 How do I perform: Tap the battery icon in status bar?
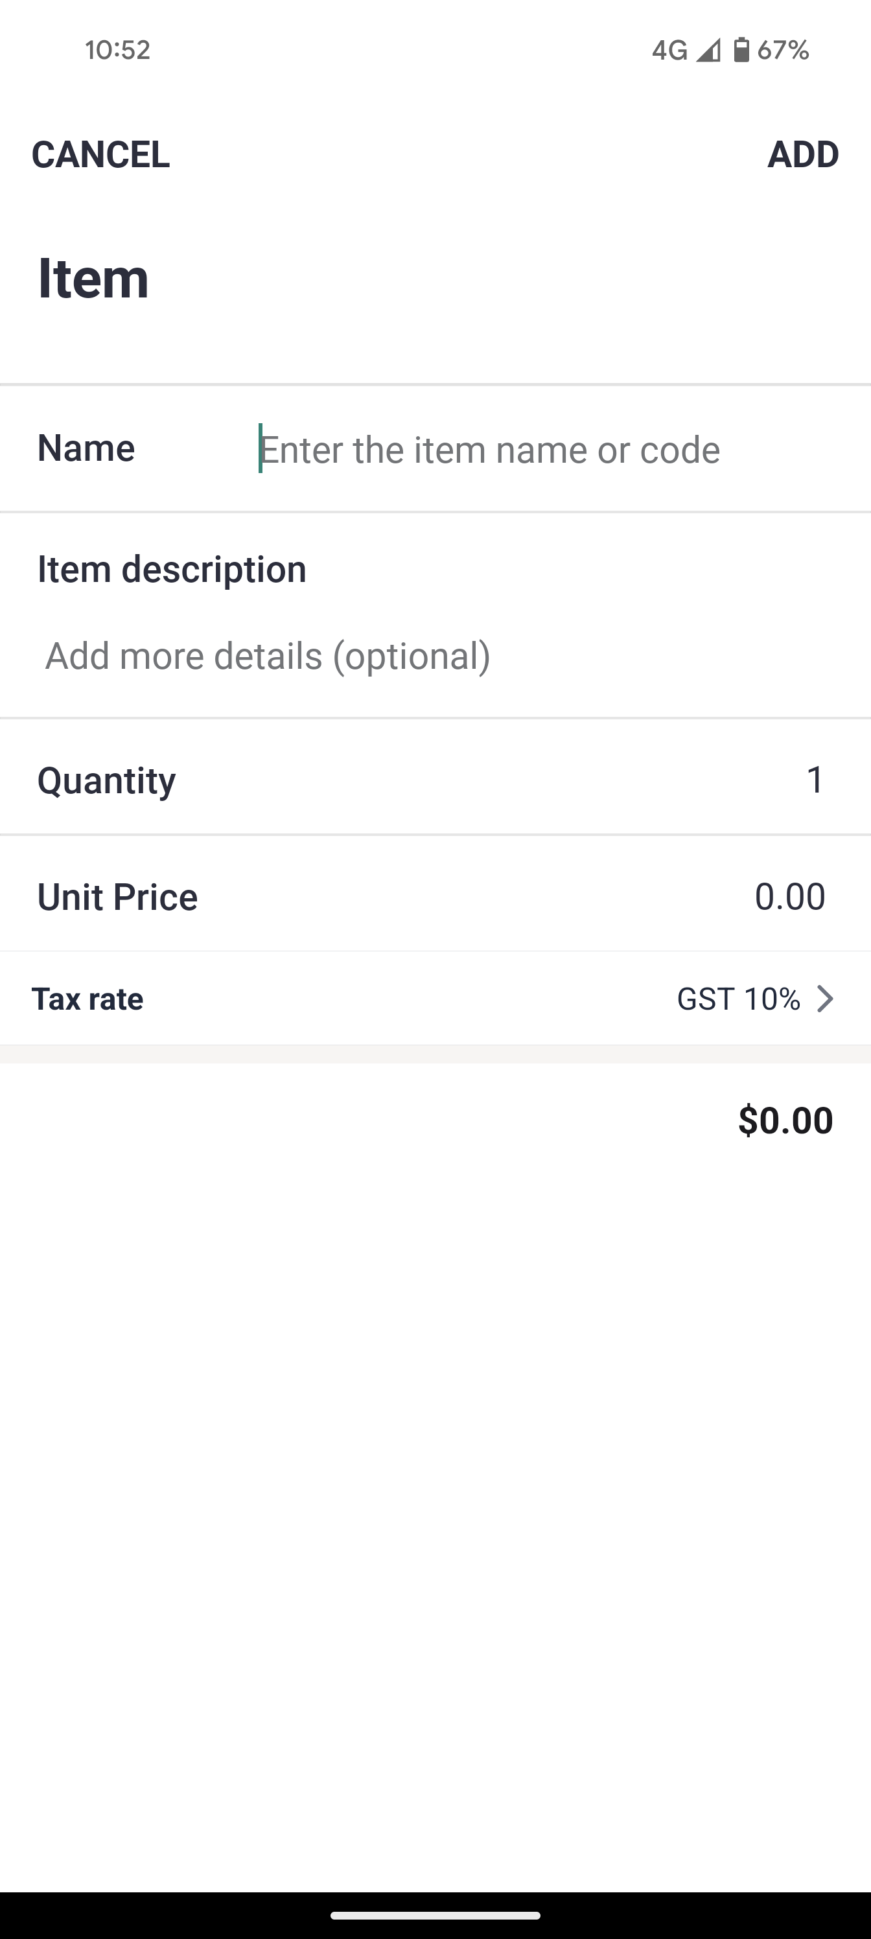(x=741, y=50)
